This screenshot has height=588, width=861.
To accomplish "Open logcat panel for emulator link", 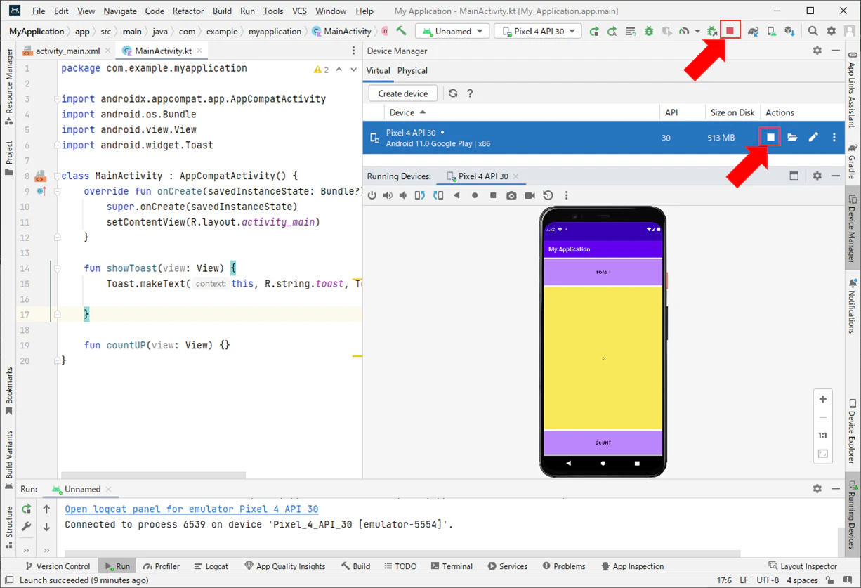I will tap(191, 509).
